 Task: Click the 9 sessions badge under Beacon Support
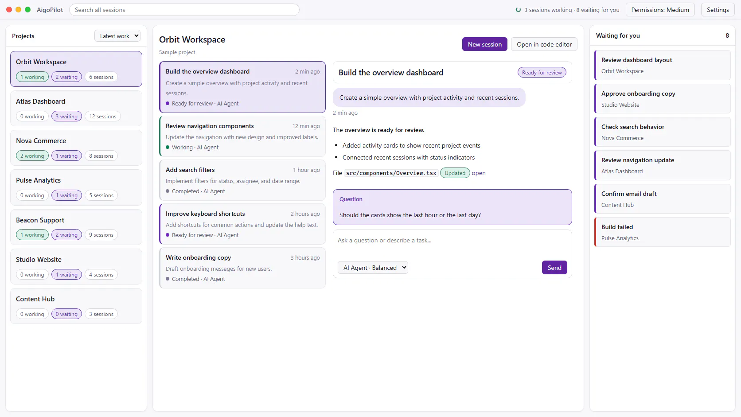[101, 235]
